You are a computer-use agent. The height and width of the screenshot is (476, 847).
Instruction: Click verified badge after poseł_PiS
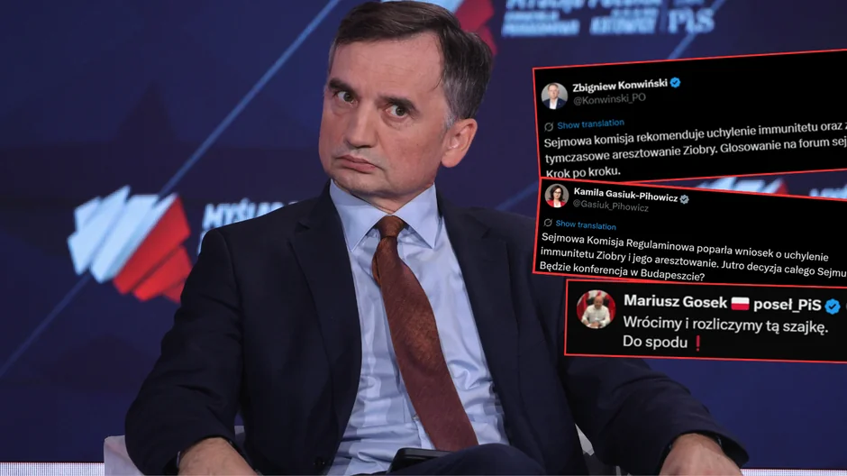pos(832,307)
